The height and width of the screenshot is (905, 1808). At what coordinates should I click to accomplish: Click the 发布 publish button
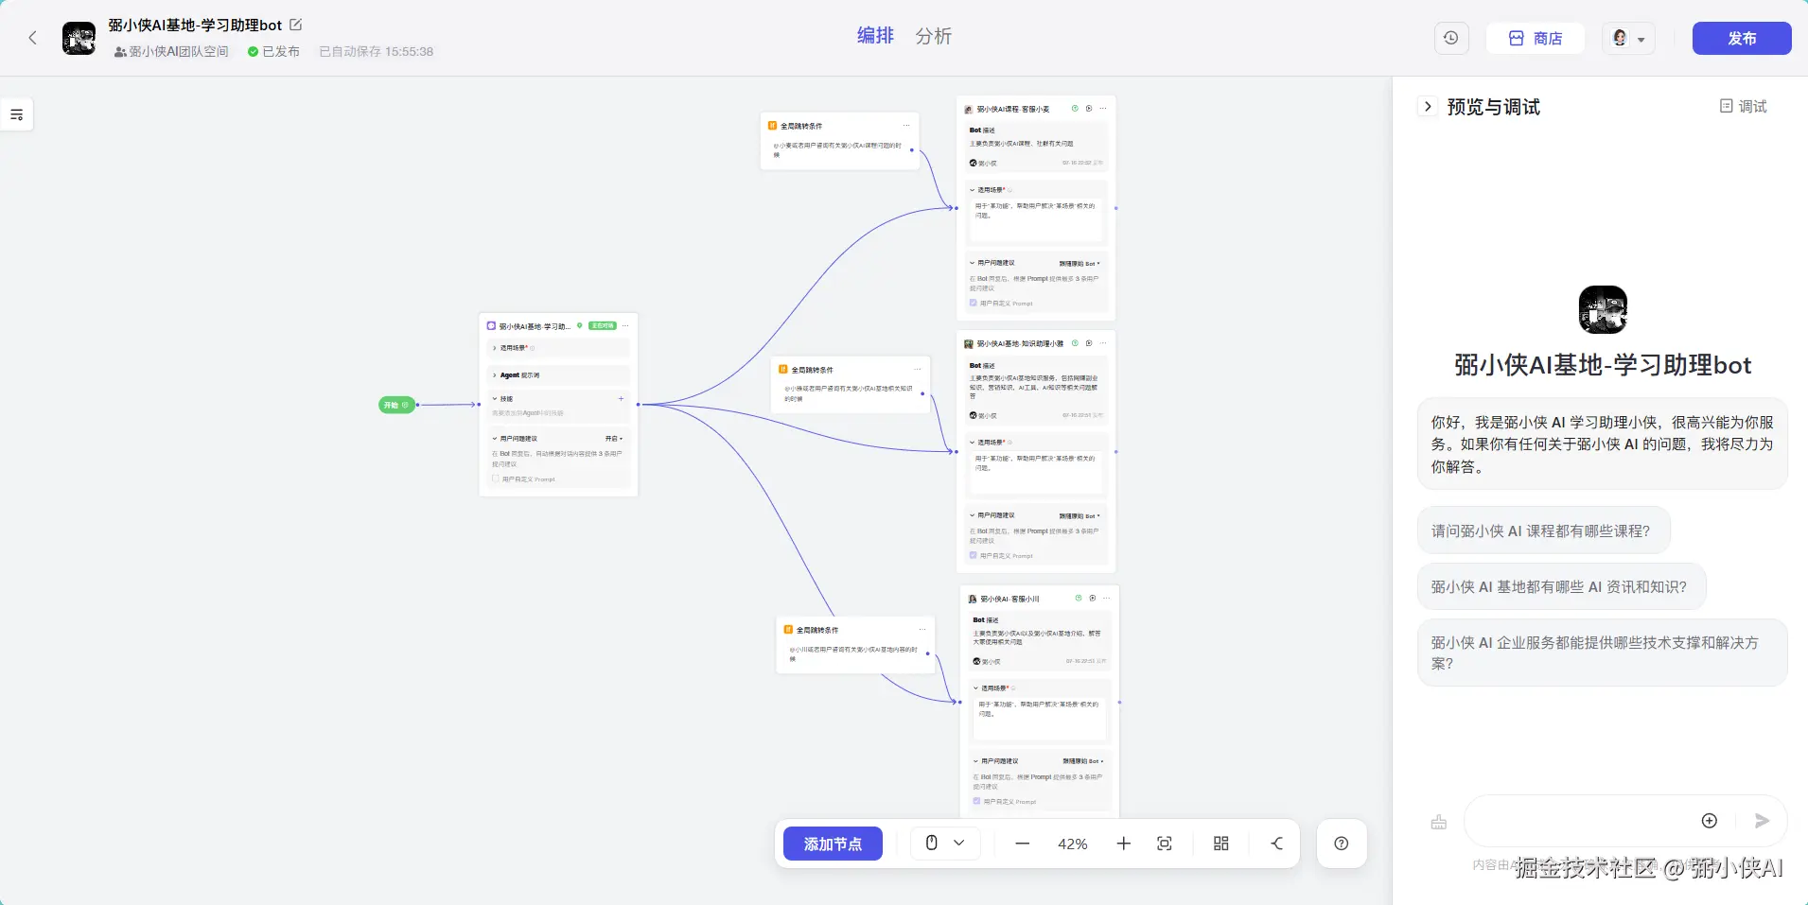click(1742, 38)
